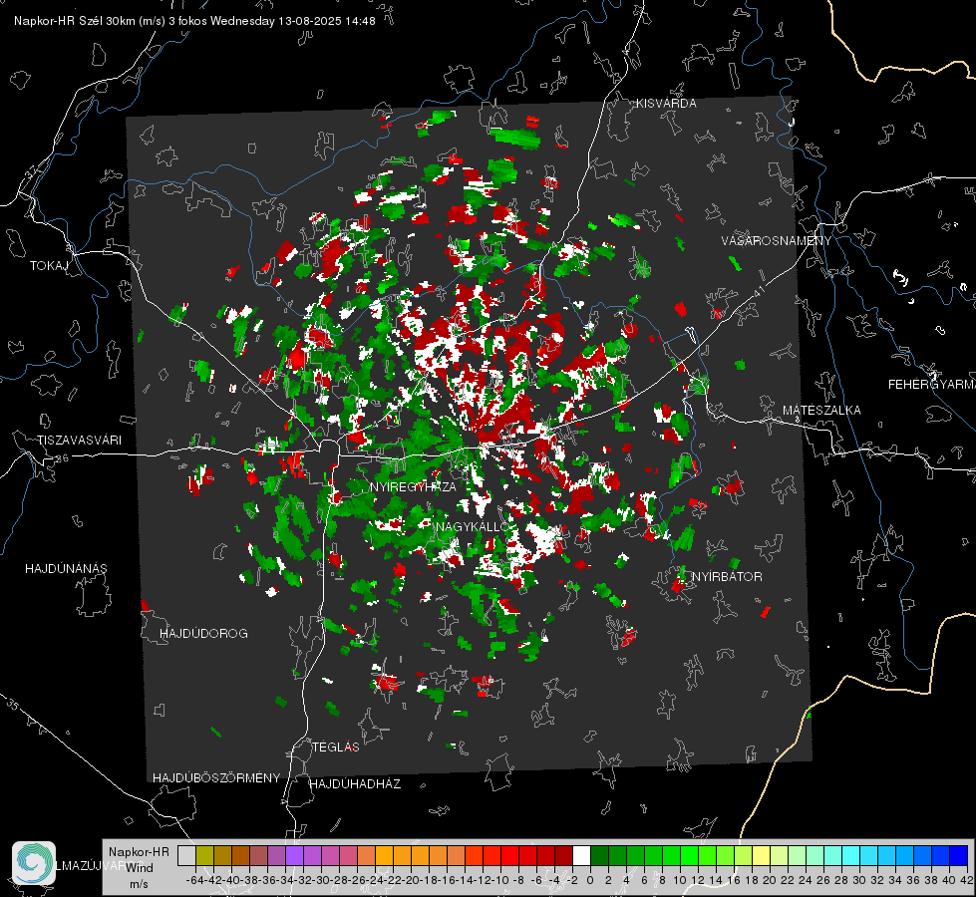976x897 pixels.
Task: Click the VÁSÁROSNAMÉNY town label
Action: (x=777, y=241)
